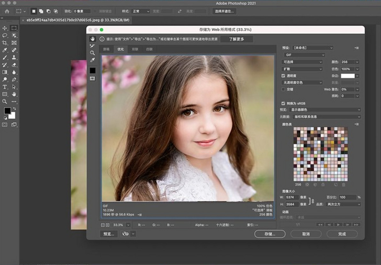Viewport: 381px width, 265px height.
Task: Select the Slice Select tool in the dialog
Action: pos(92,46)
